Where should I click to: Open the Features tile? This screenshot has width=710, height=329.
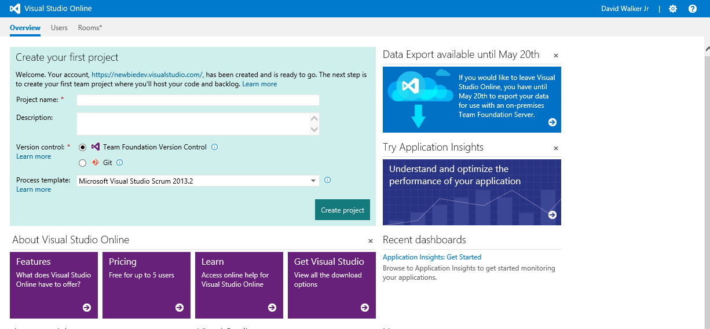coord(54,285)
